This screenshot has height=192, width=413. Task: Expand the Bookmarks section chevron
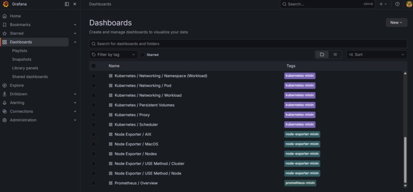(75, 25)
